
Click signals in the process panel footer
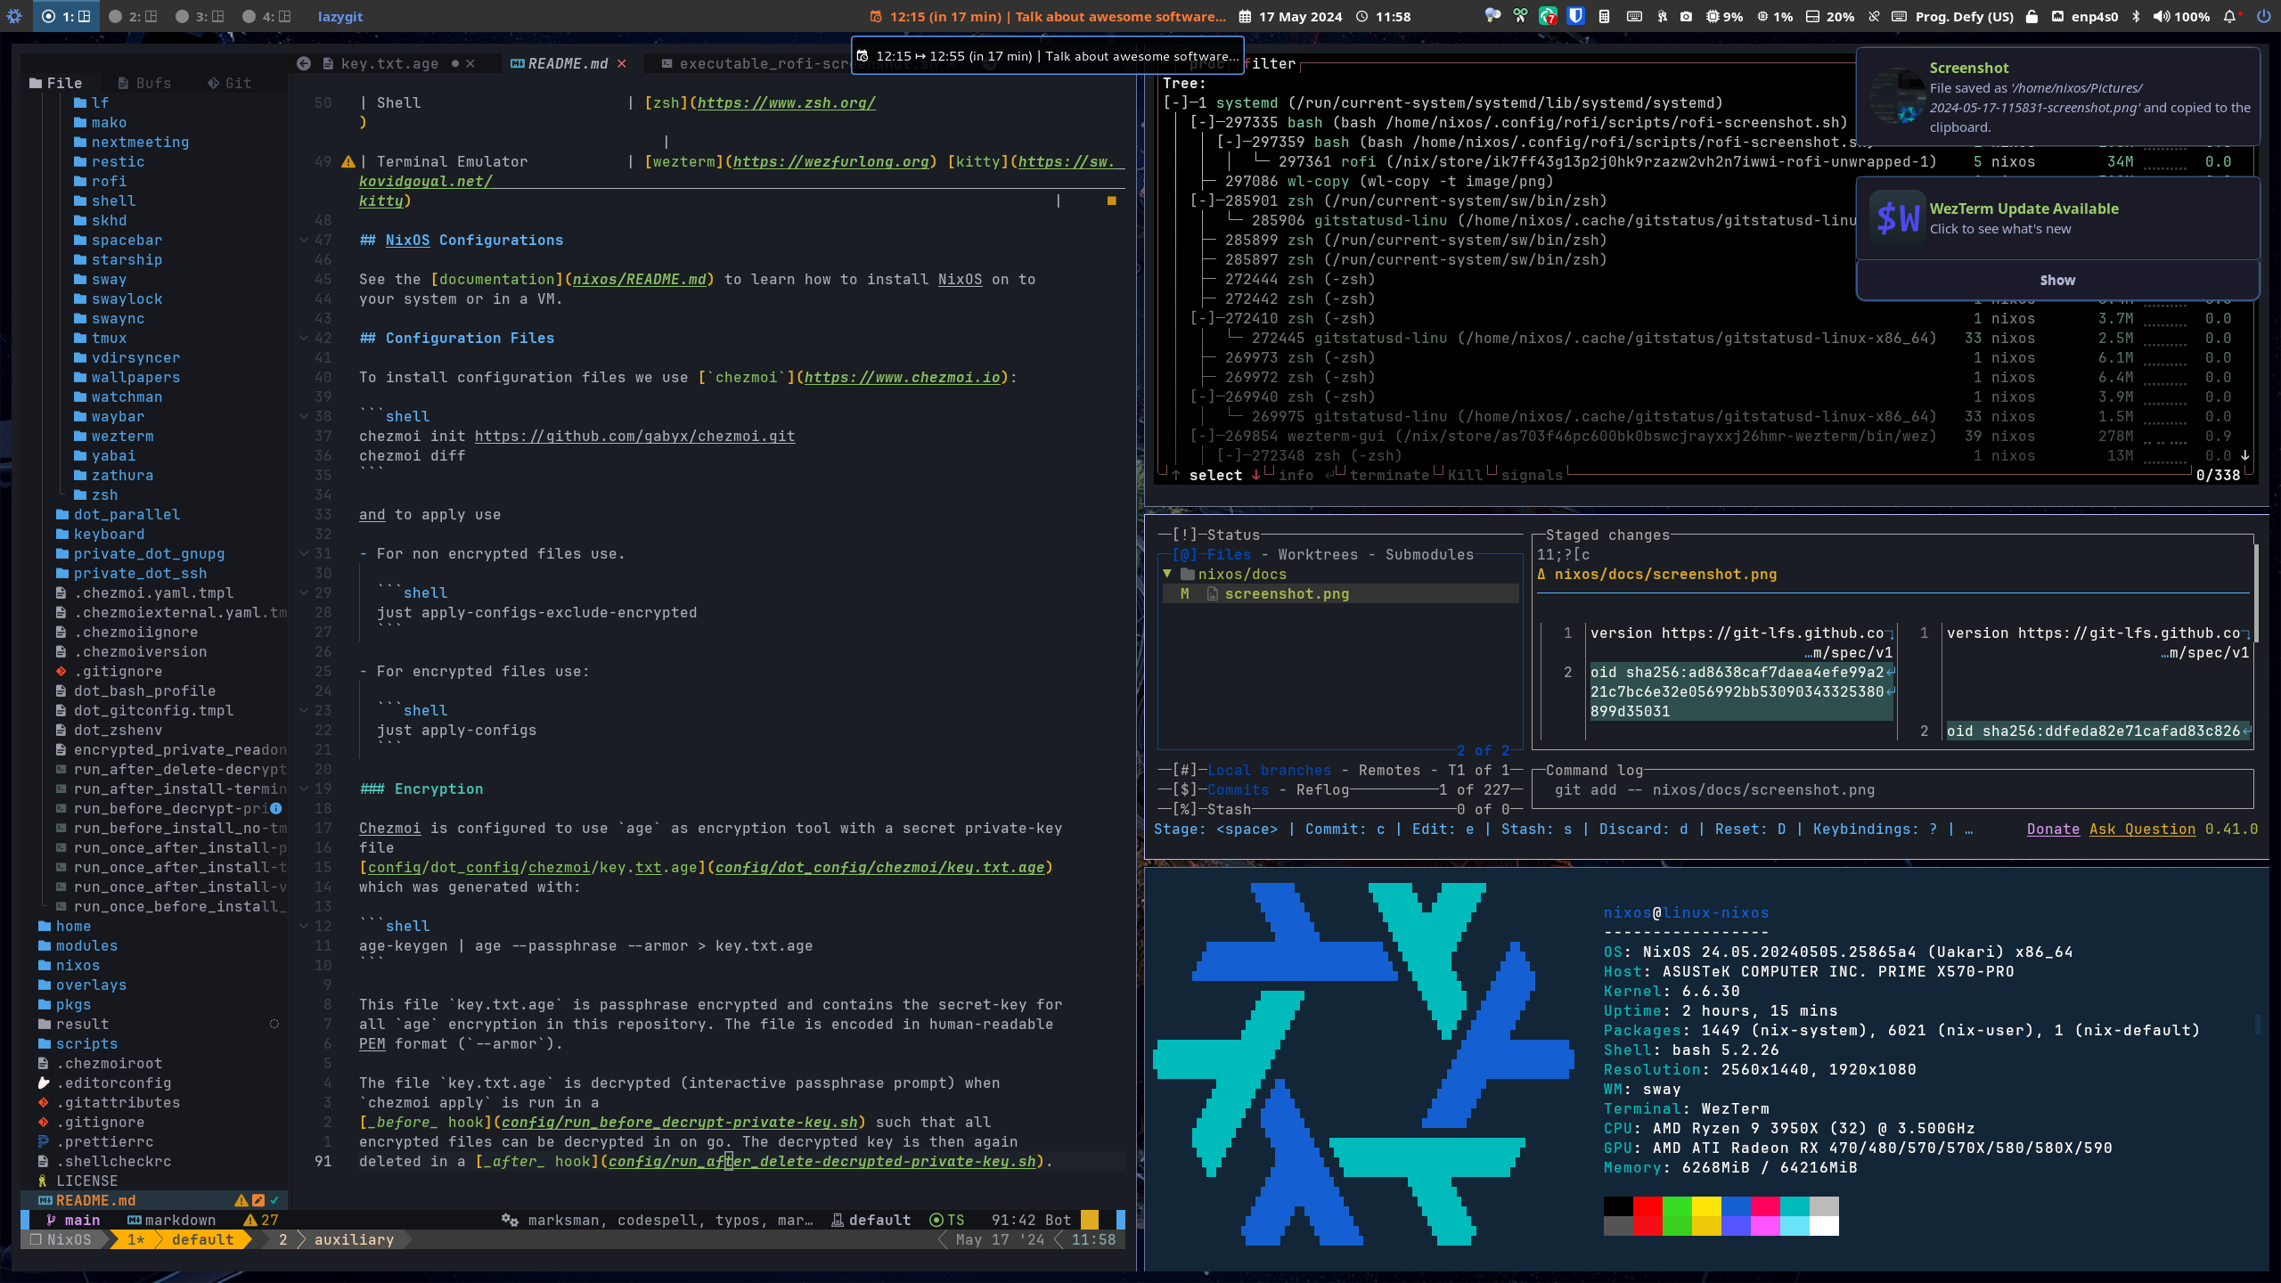(1532, 475)
